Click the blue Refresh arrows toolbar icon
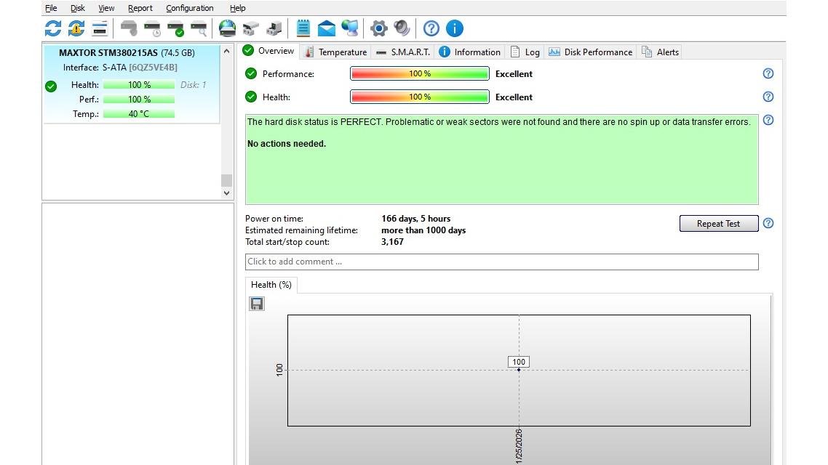The height and width of the screenshot is (465, 828). [53, 28]
